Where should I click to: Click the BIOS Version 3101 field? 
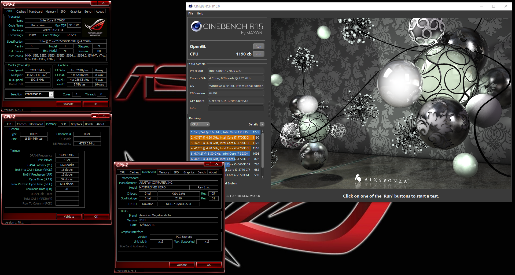178,220
